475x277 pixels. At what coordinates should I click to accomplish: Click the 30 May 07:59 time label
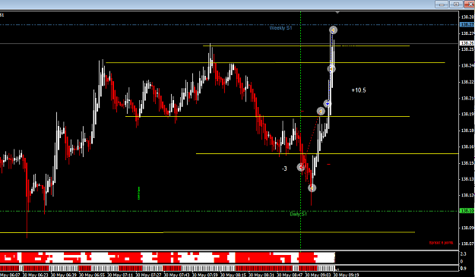[x=204, y=275]
